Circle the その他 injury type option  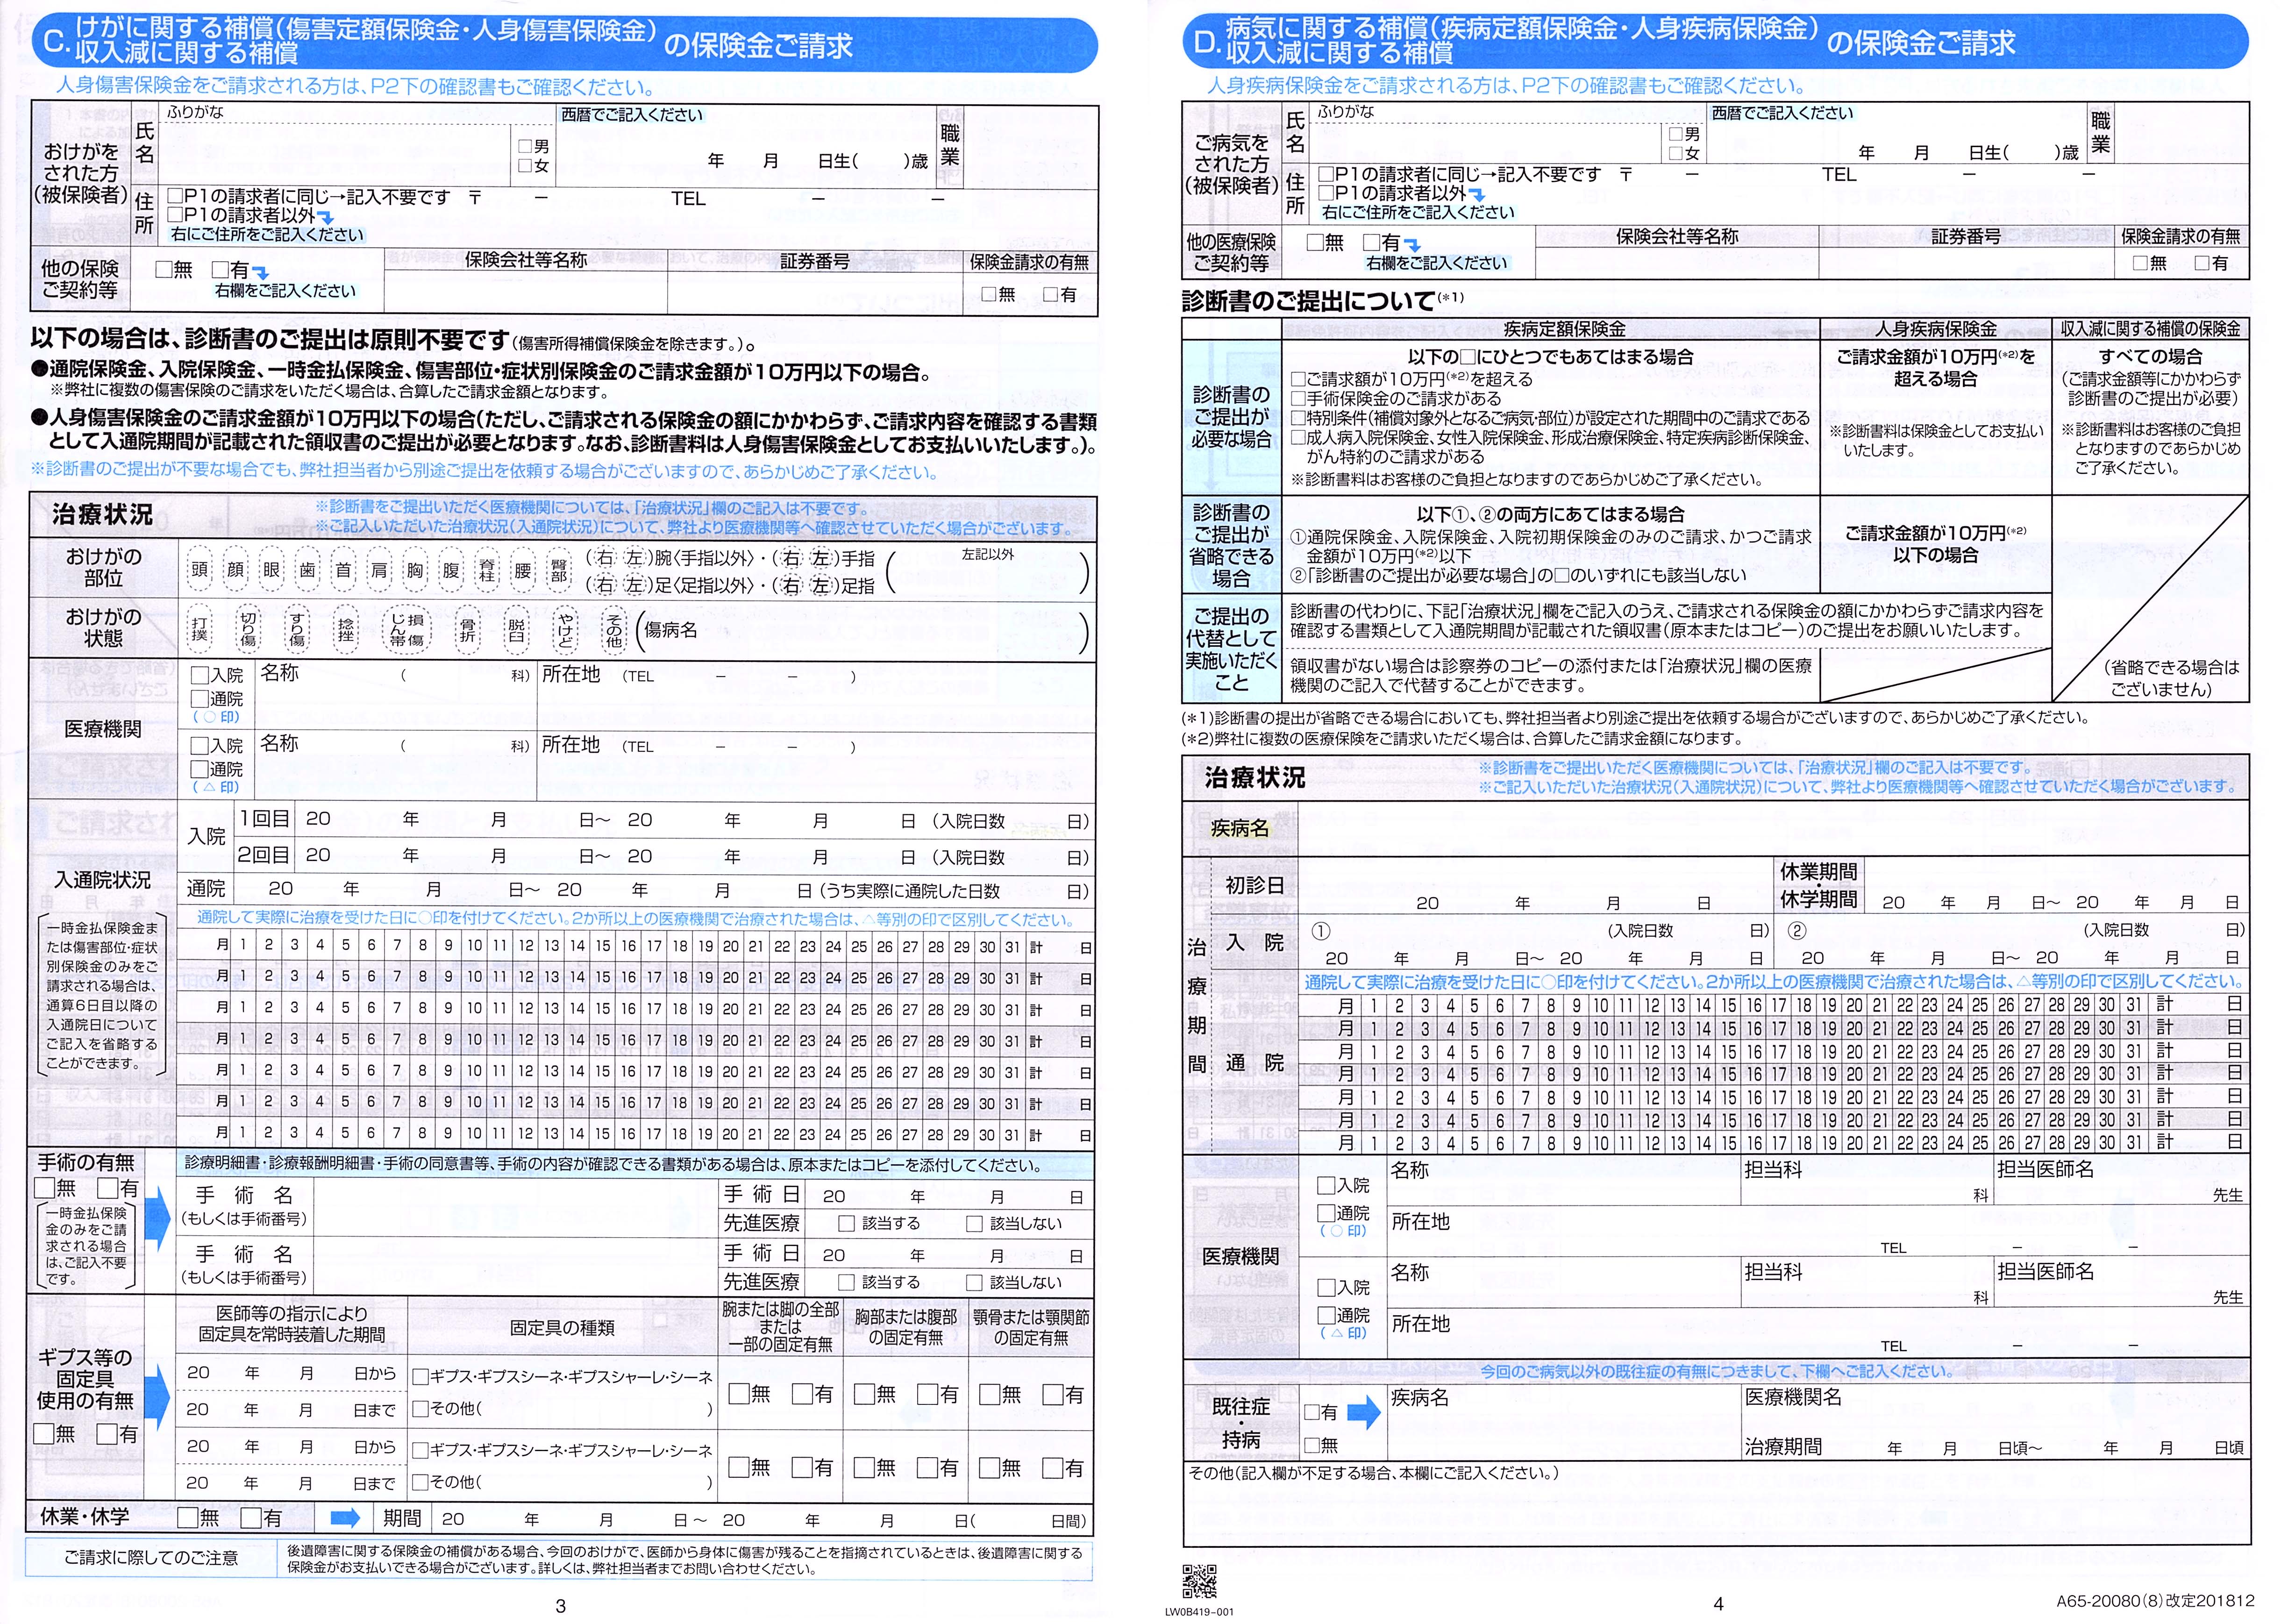(614, 630)
